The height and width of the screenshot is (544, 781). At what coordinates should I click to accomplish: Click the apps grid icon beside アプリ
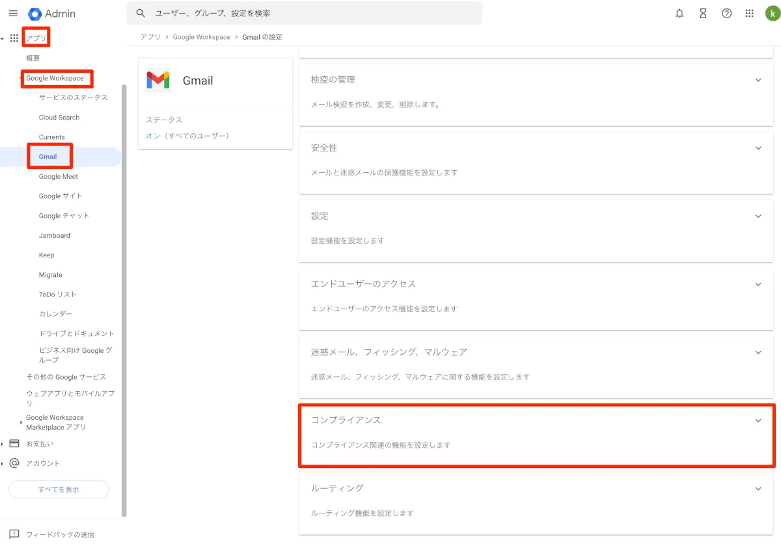14,38
